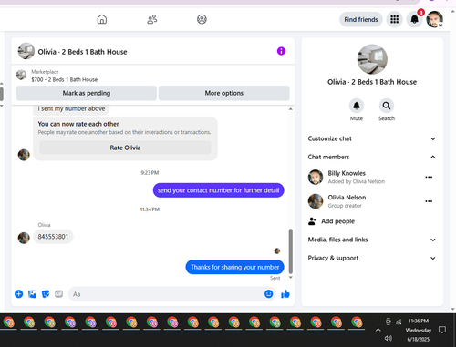Choose a sticker using the sticker icon
The height and width of the screenshot is (347, 456).
pos(46,294)
